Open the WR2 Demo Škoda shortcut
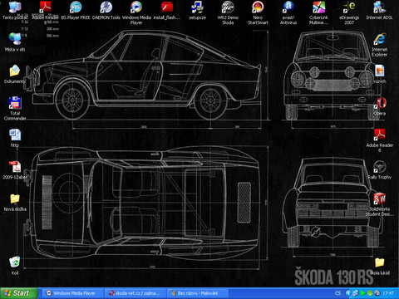Viewport: 399px width, 299px height. point(228,7)
